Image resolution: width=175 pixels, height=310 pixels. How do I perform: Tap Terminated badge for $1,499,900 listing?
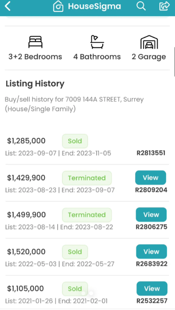pyautogui.click(x=87, y=215)
